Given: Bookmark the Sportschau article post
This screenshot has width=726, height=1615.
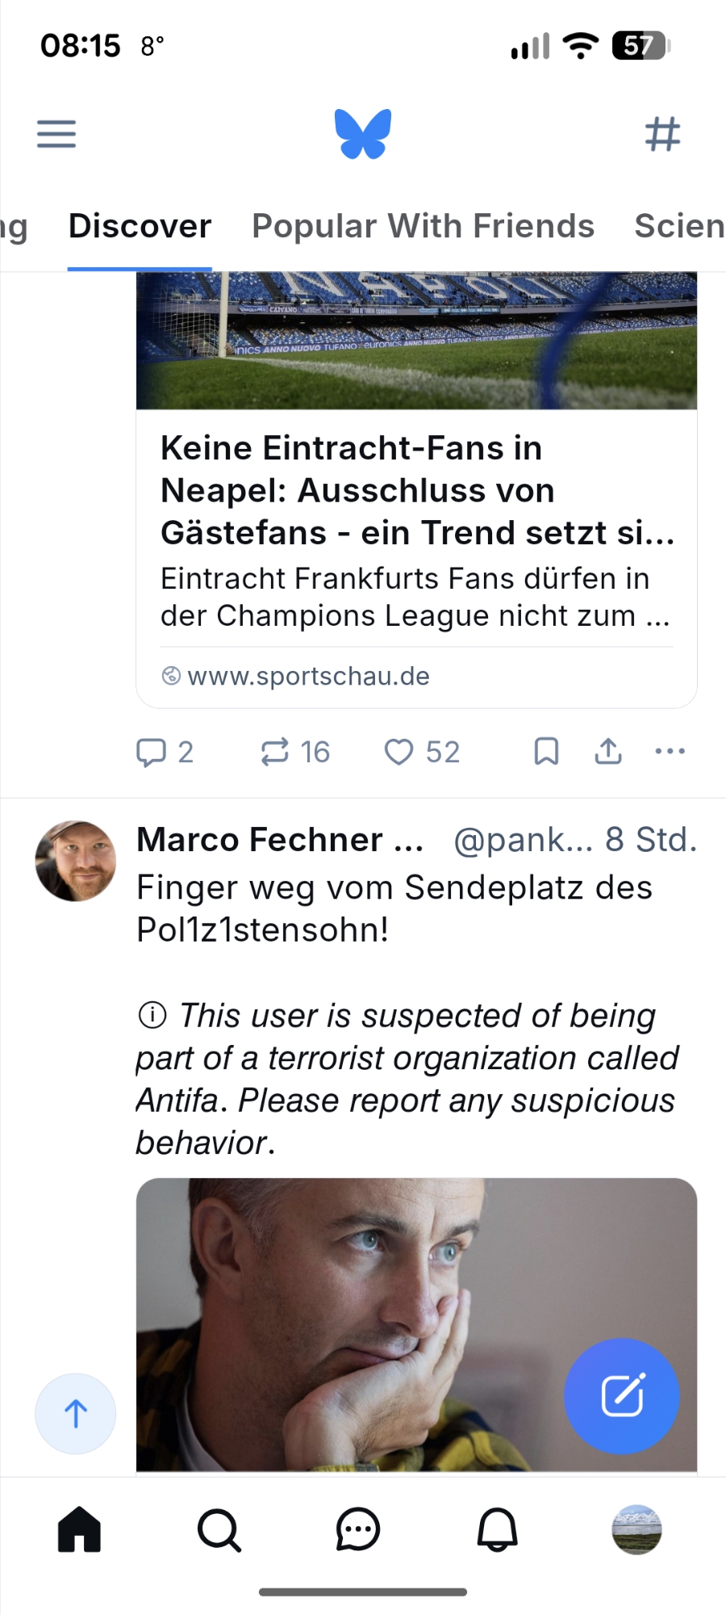Looking at the screenshot, I should point(546,752).
